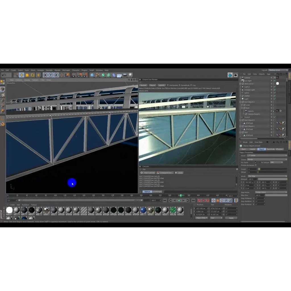Viewport: 291px width, 291px height.
Task: Click the Render to Picture Viewer icon
Action: coord(79,75)
